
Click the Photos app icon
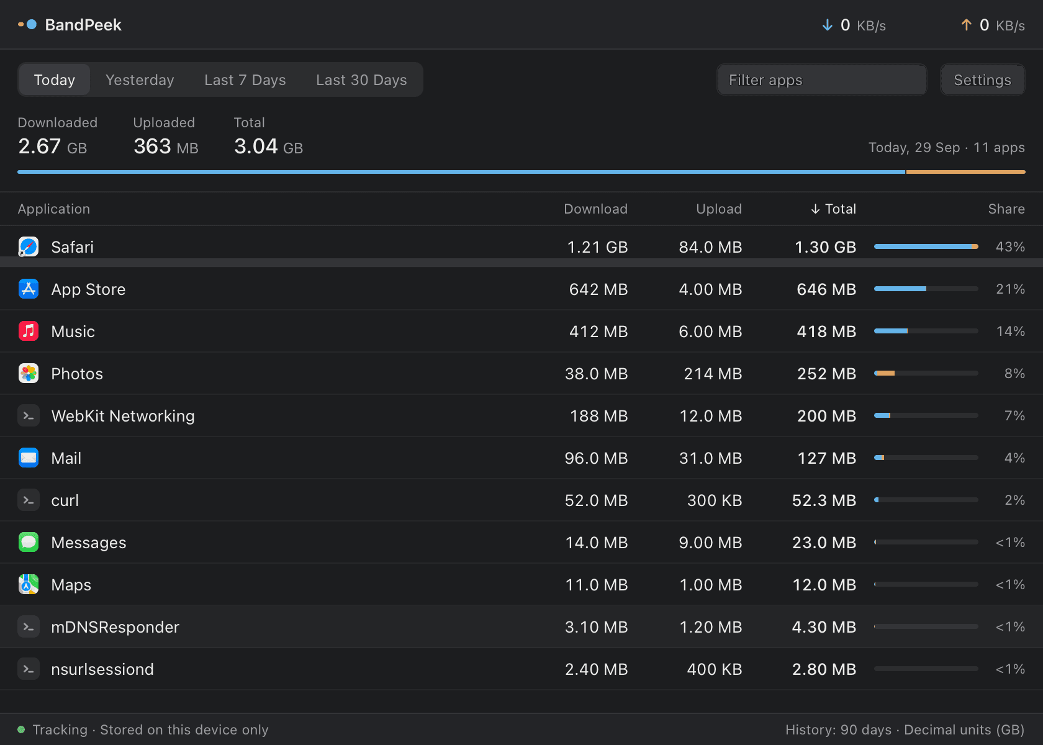(x=29, y=374)
